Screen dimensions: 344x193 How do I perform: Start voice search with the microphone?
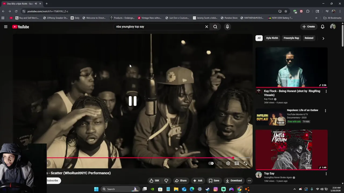click(x=227, y=27)
